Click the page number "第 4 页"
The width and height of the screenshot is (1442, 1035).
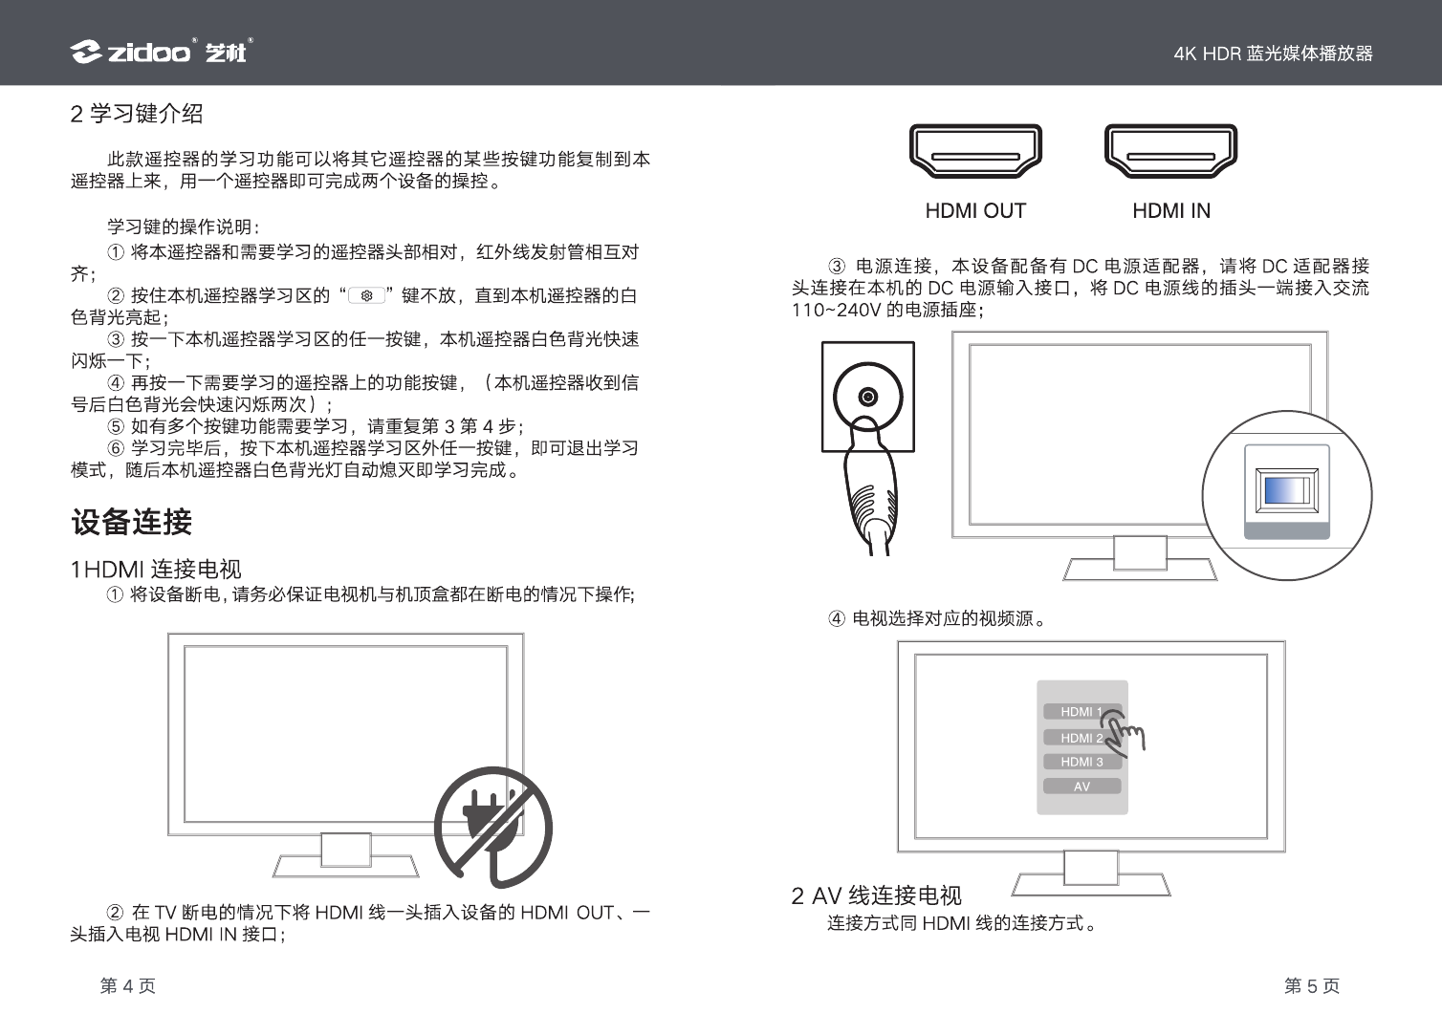(x=128, y=986)
